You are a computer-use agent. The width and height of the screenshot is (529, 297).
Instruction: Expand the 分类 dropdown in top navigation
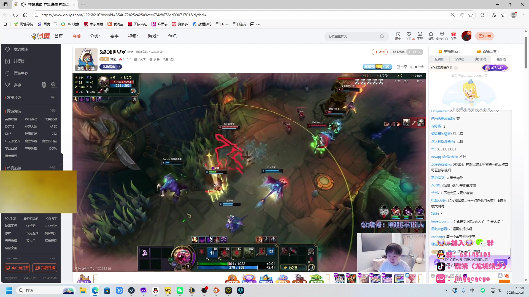[x=95, y=36]
